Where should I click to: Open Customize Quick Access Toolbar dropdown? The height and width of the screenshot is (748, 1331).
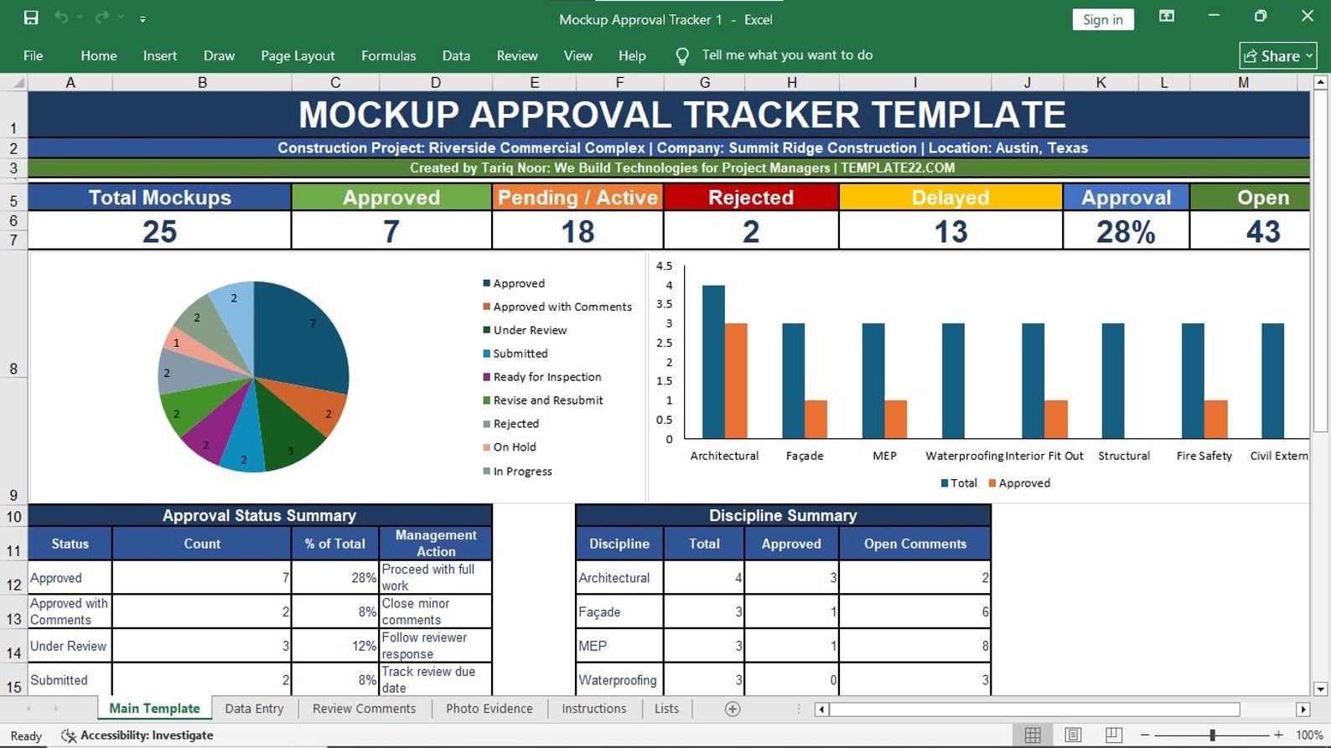(142, 18)
